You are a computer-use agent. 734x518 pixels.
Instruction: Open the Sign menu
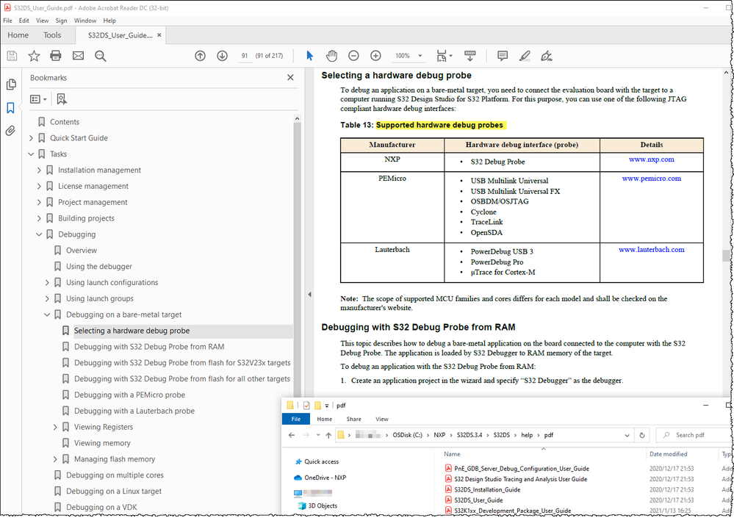61,21
